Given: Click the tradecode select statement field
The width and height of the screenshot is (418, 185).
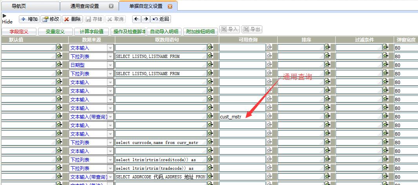Looking at the screenshot, I should click(x=161, y=168).
